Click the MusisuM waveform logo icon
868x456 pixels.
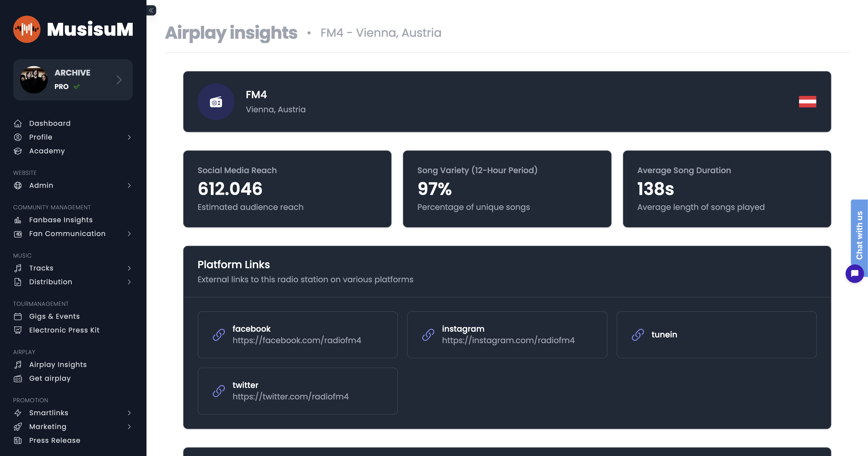(27, 29)
